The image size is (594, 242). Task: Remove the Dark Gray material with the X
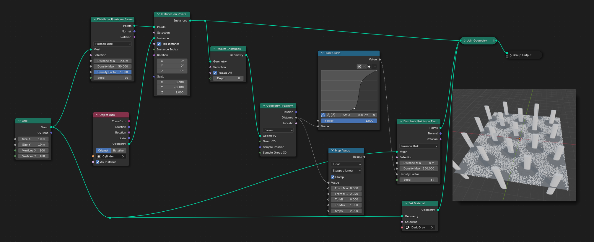pyautogui.click(x=432, y=228)
